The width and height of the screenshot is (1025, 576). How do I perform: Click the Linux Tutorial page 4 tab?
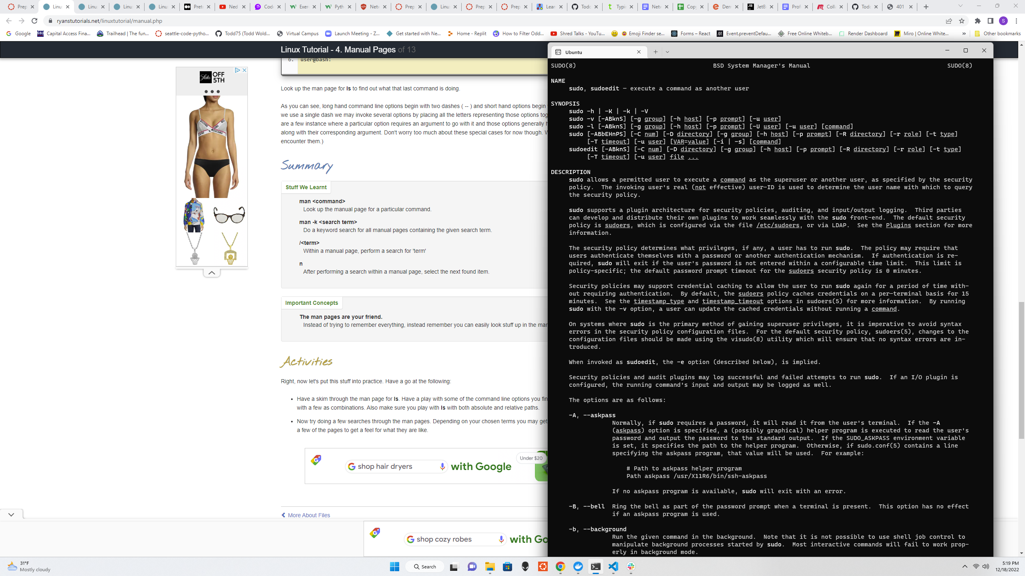coord(56,6)
